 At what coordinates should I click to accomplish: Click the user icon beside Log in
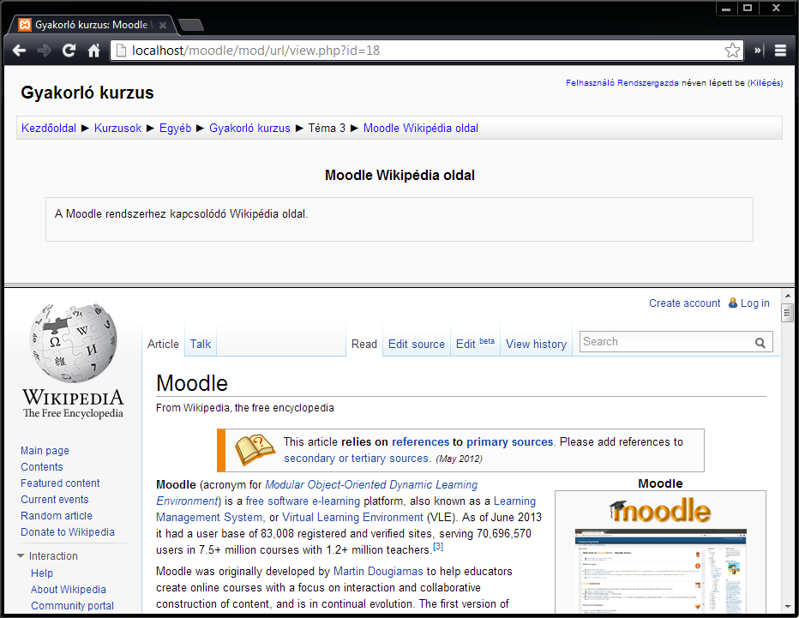tap(733, 303)
